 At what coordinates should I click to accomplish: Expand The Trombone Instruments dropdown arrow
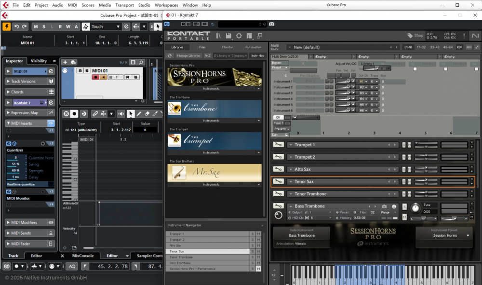259,121
